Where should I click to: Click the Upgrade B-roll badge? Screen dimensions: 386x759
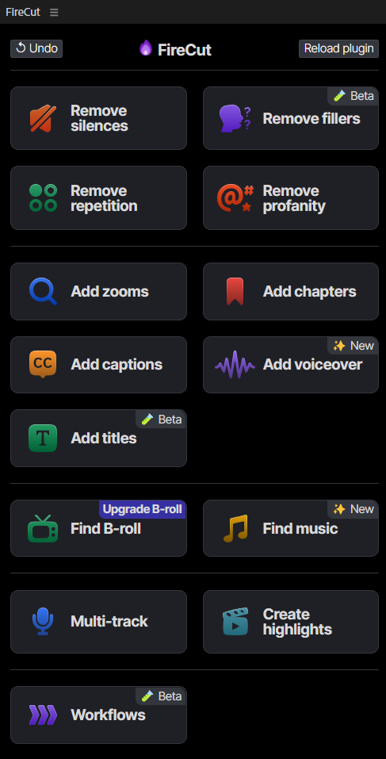pyautogui.click(x=142, y=509)
